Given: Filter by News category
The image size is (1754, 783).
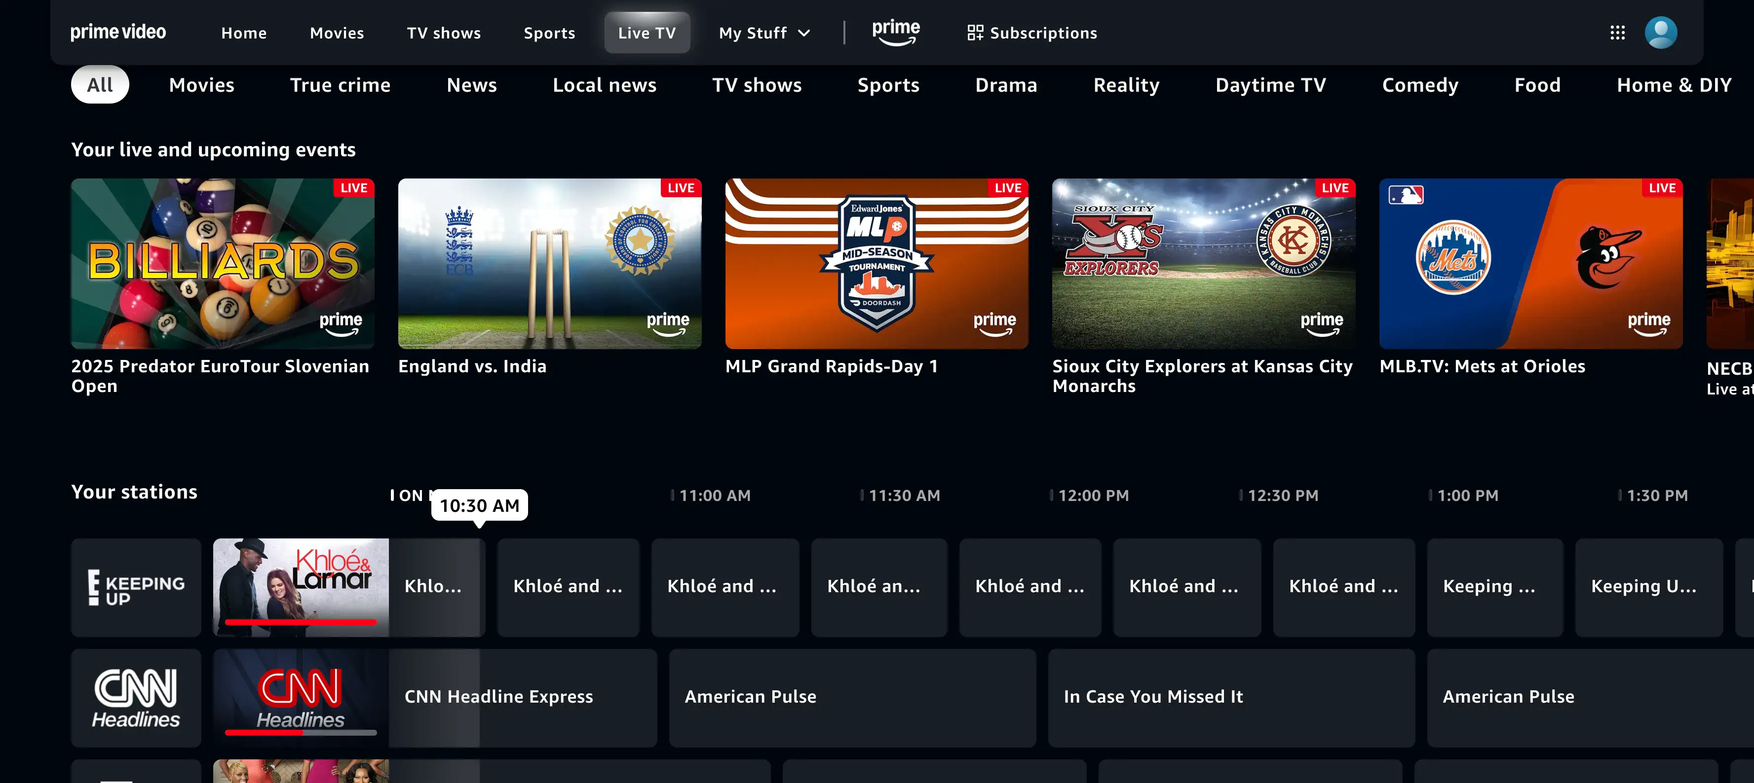Looking at the screenshot, I should click(x=472, y=84).
